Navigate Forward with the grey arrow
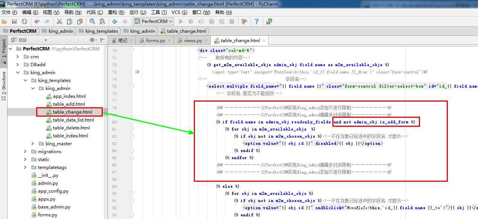This screenshot has height=219, width=478. (124, 21)
